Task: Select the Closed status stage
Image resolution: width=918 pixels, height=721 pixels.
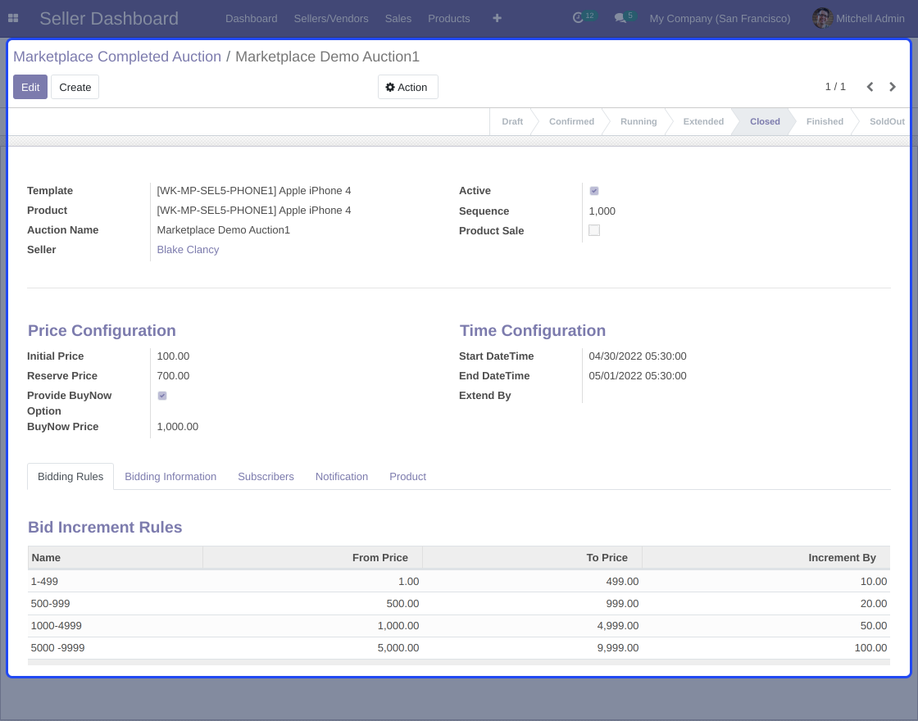Action: pyautogui.click(x=765, y=121)
